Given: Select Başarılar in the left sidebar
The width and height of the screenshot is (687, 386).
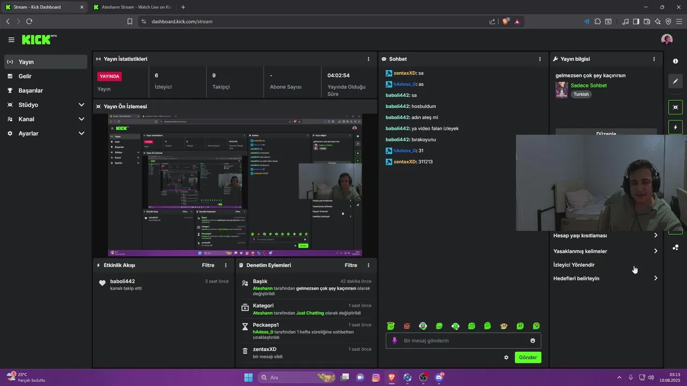Looking at the screenshot, I should (46, 91).
